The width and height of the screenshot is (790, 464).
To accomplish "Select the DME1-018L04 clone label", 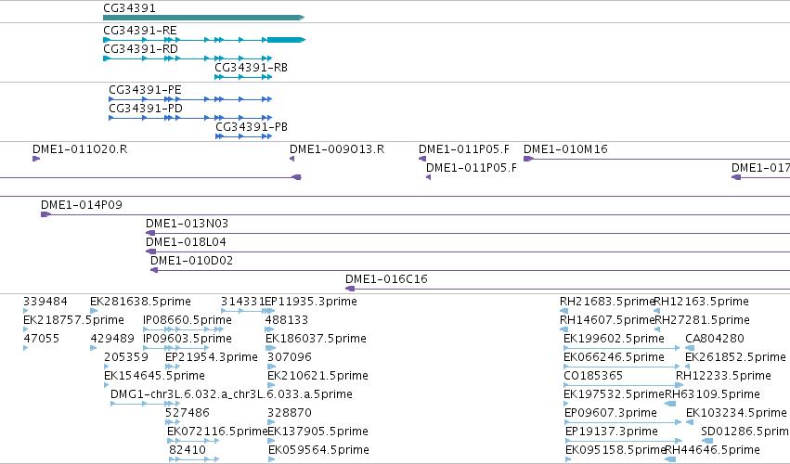I will pyautogui.click(x=186, y=242).
